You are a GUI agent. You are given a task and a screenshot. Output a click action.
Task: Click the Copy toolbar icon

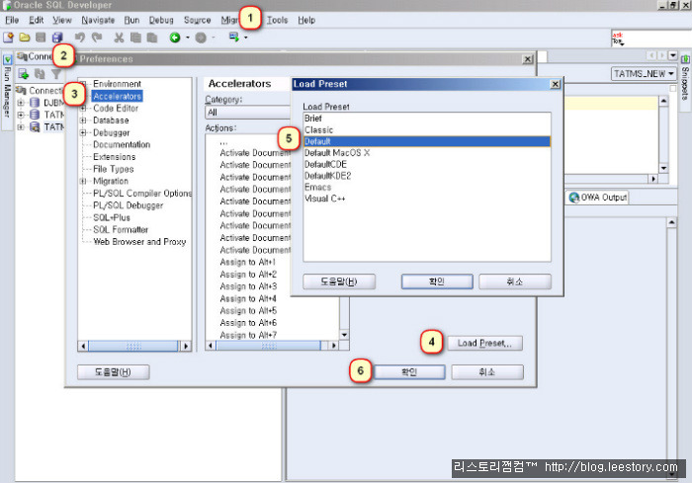tap(135, 38)
